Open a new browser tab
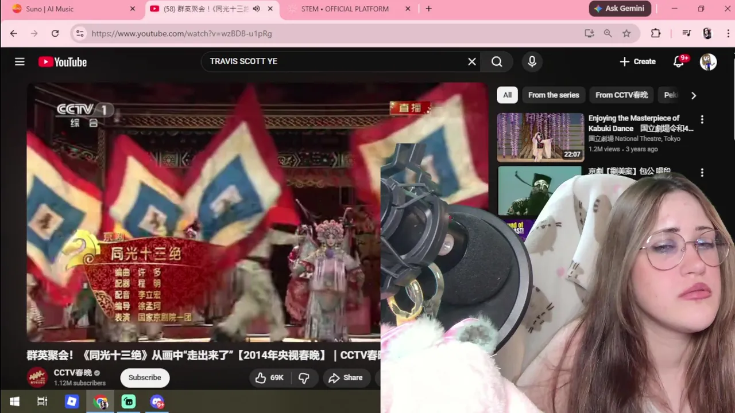This screenshot has width=735, height=413. 428,9
